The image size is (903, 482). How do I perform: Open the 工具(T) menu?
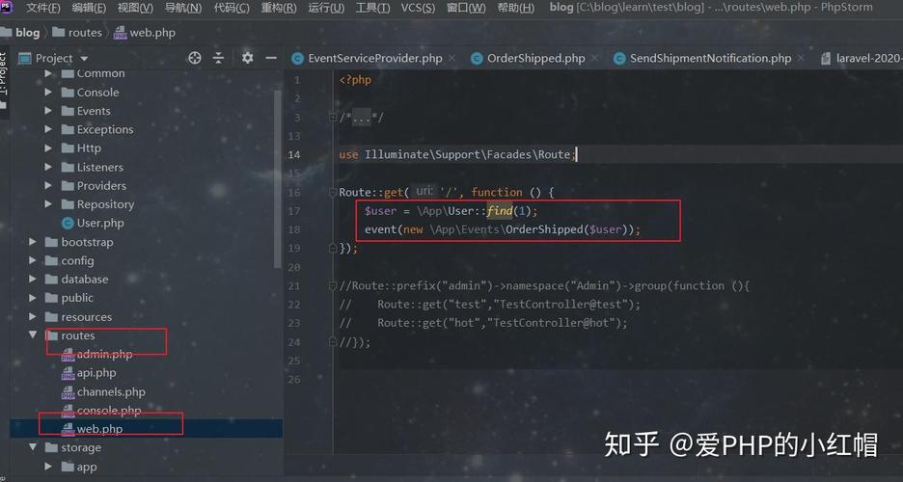point(372,8)
